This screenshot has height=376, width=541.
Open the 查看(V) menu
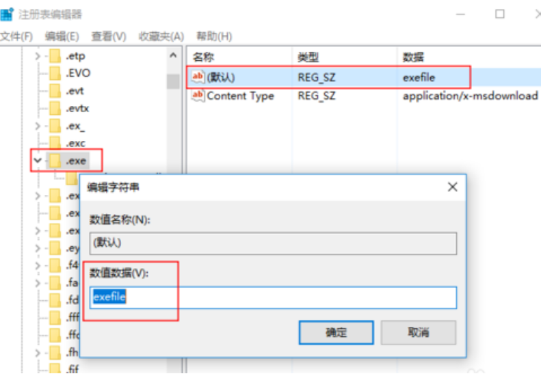[109, 36]
